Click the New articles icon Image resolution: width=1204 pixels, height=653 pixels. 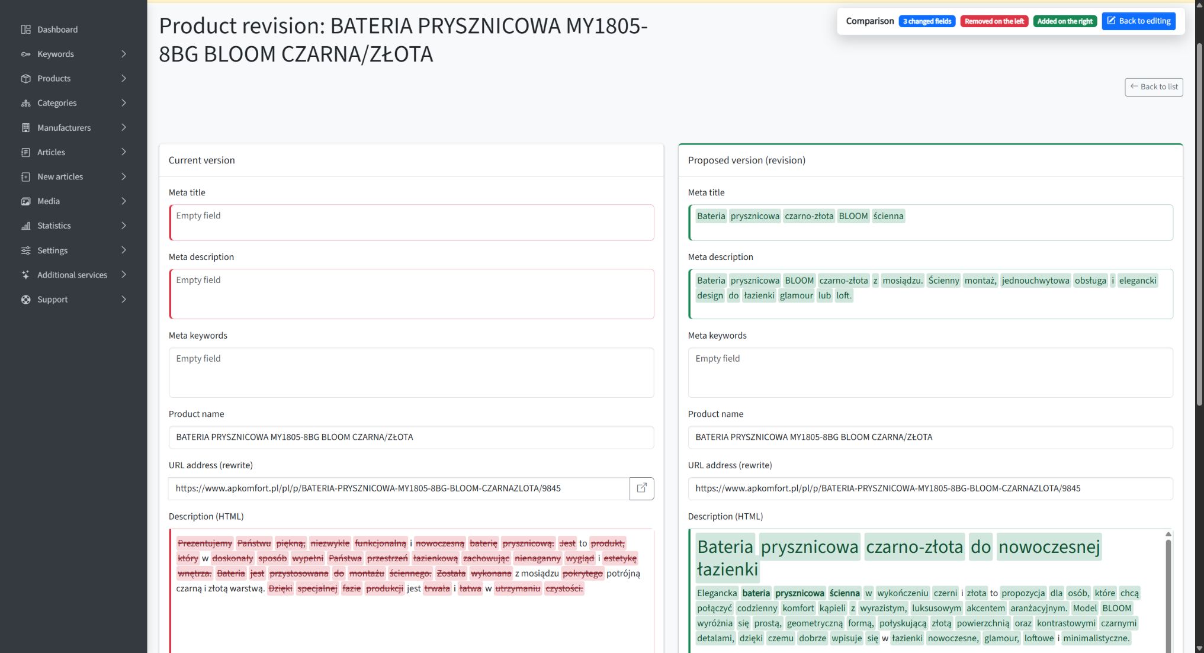(x=25, y=177)
